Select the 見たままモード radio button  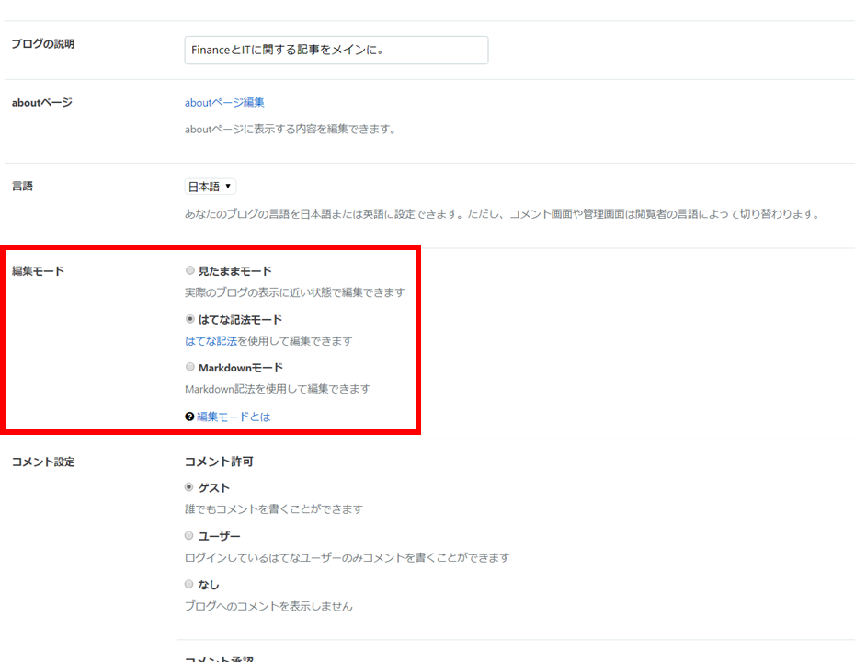[190, 270]
